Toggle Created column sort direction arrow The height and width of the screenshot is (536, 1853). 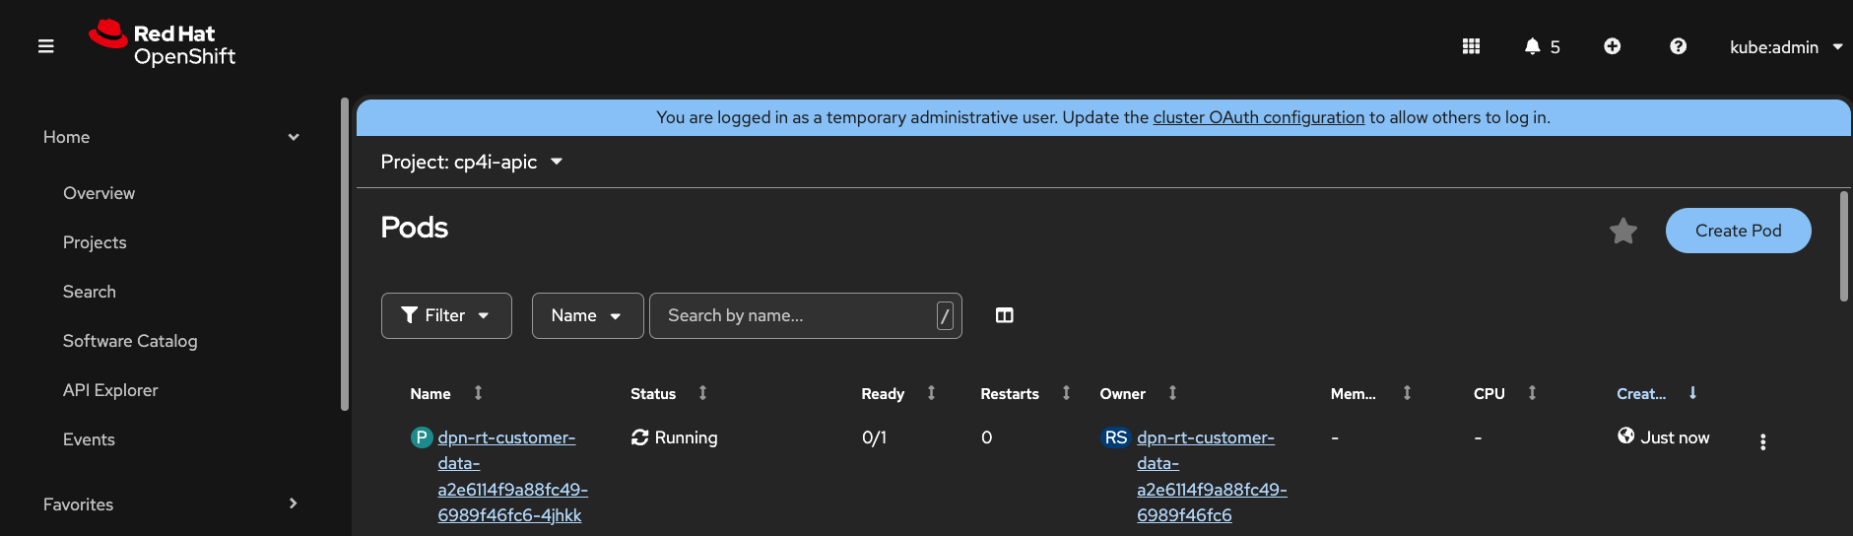[x=1692, y=392]
